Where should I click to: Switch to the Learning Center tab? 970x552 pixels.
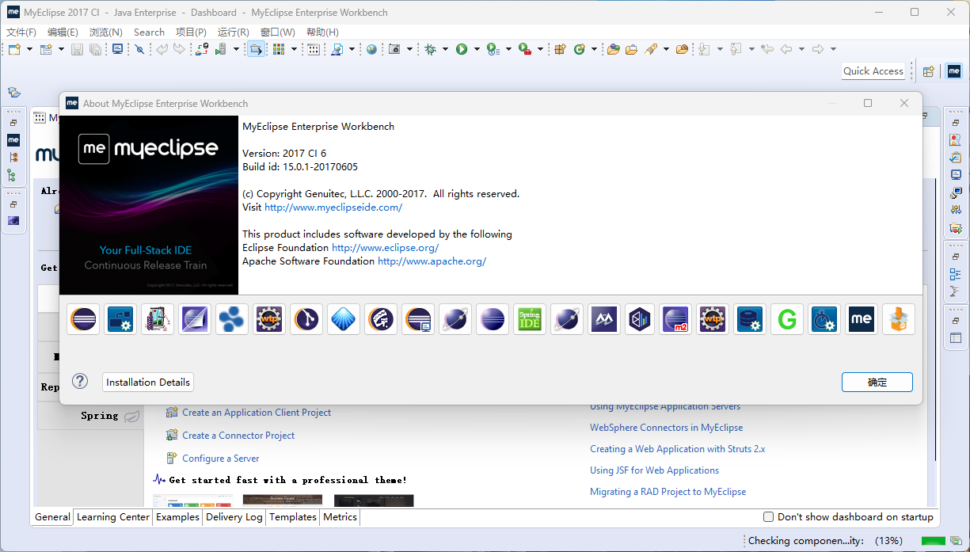tap(113, 516)
